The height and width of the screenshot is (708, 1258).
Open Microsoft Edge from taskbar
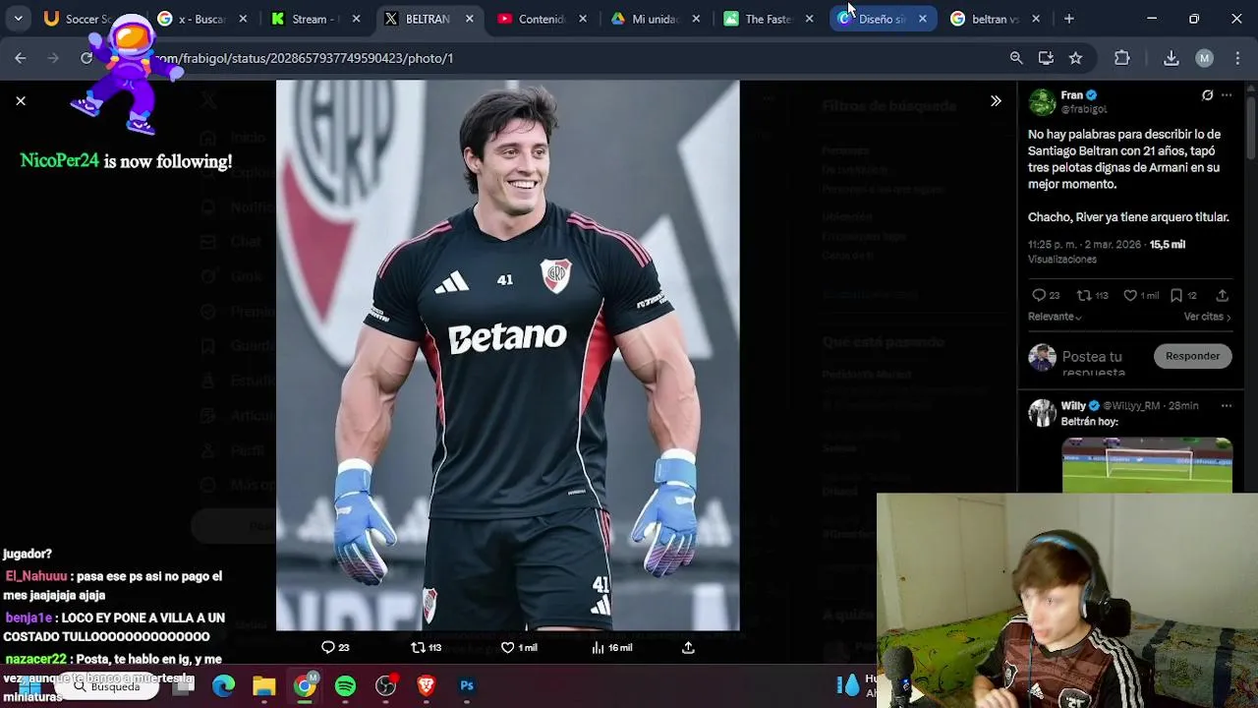(x=224, y=686)
